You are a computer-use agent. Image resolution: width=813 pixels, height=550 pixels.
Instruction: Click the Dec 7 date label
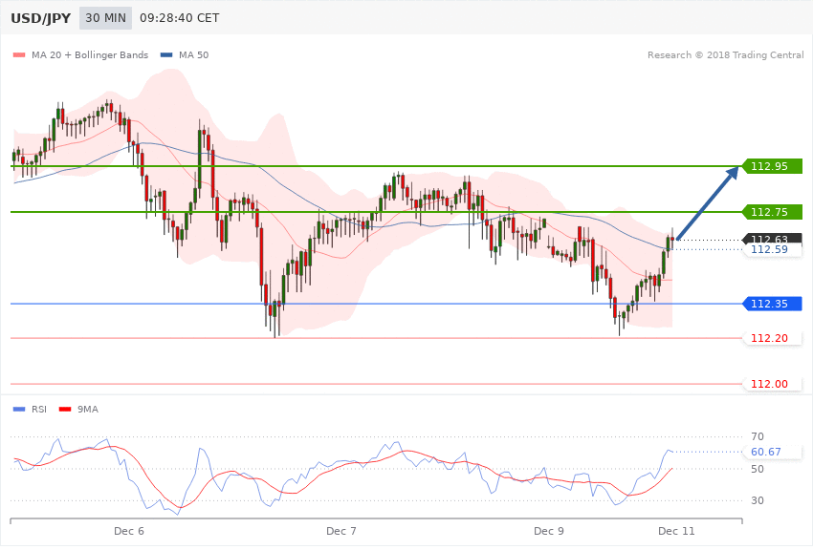click(x=341, y=531)
